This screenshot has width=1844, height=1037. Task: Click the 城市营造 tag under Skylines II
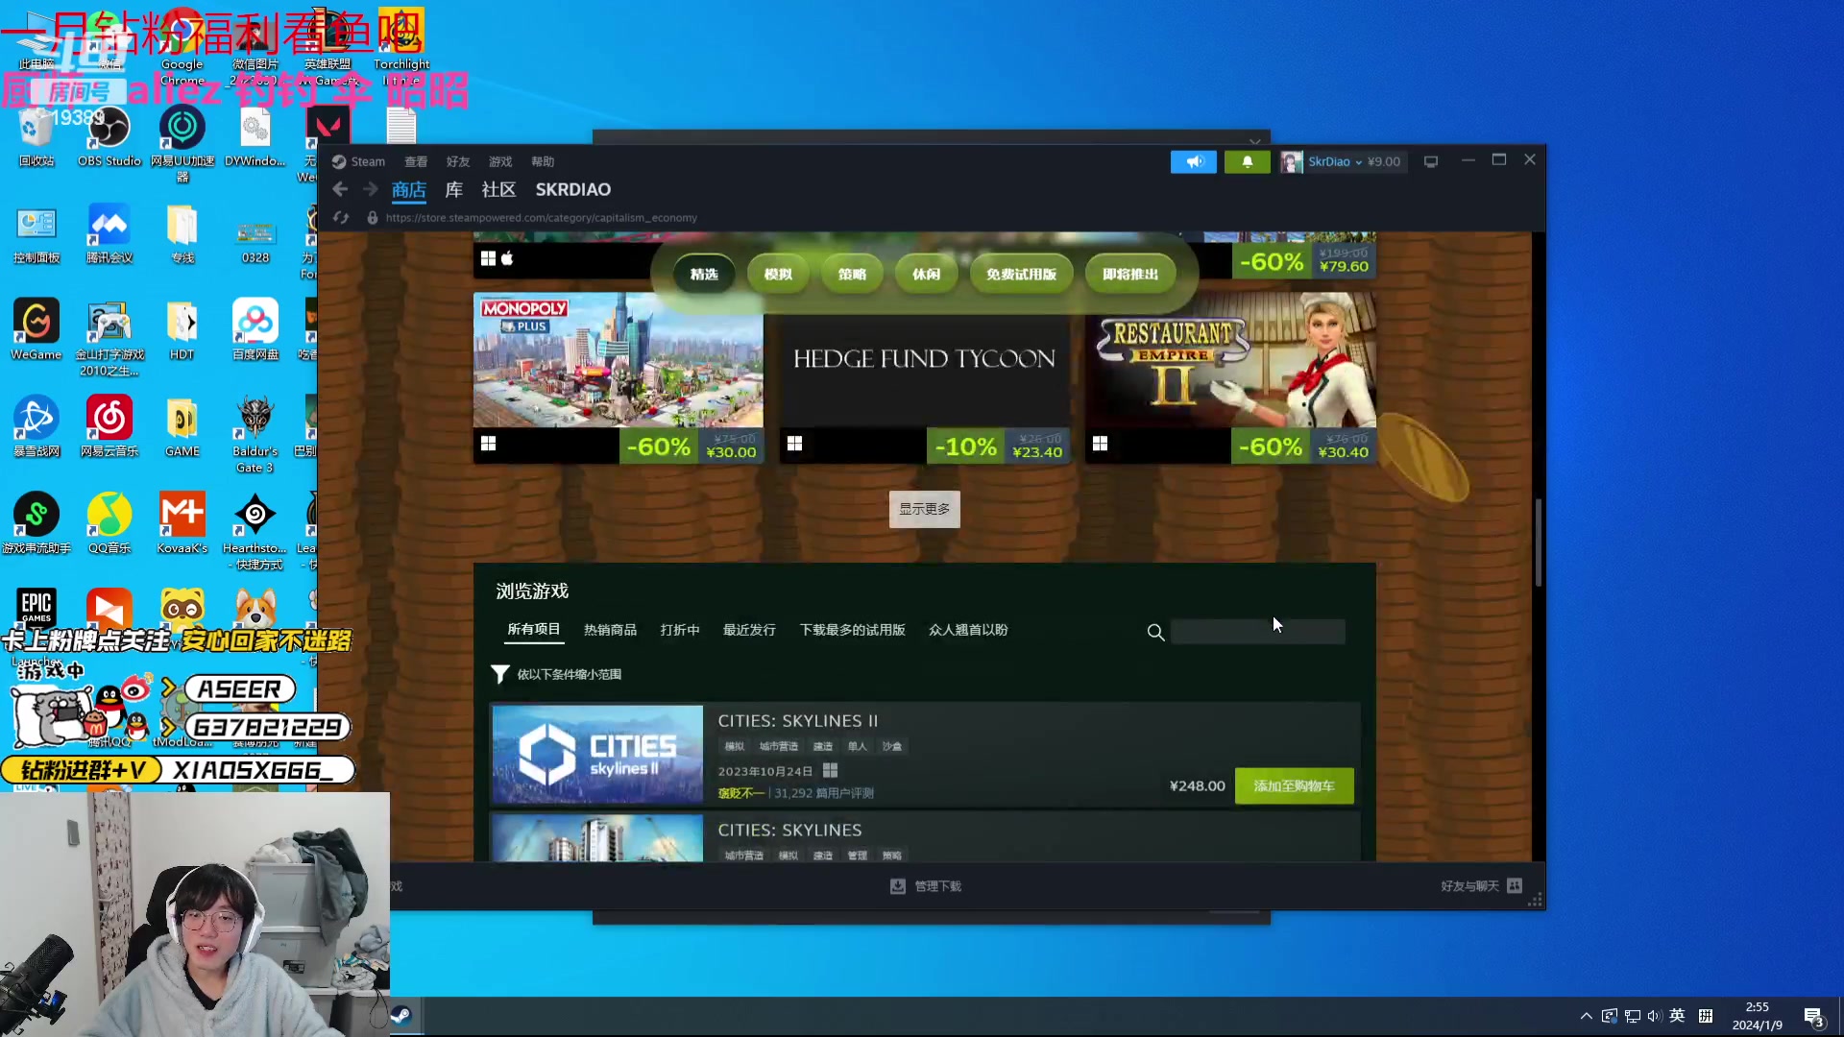click(x=778, y=746)
